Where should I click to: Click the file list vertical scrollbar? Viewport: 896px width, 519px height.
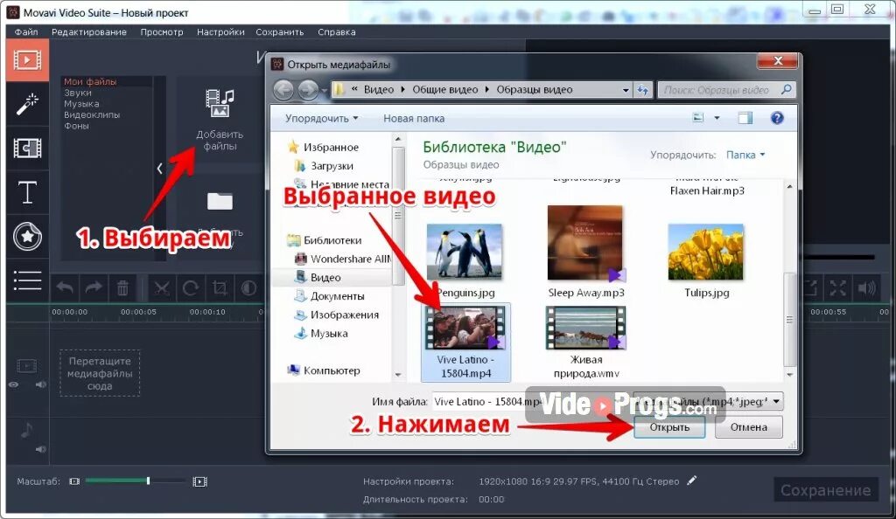coord(789,320)
